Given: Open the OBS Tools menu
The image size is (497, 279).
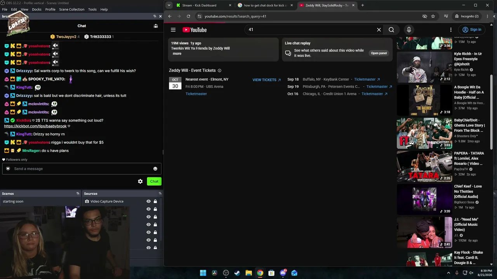Looking at the screenshot, I should click(92, 9).
